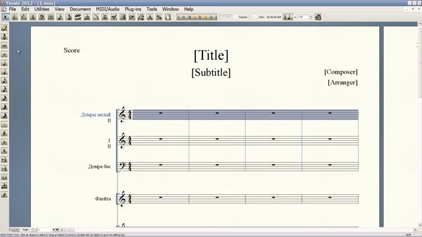Select the Time Signature tool
The image size is (422, 237).
point(33,17)
